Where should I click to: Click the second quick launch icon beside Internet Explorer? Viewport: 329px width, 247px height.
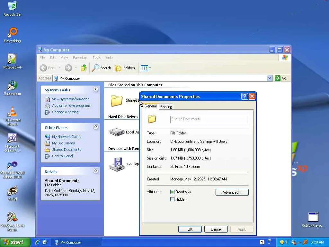tap(45, 242)
